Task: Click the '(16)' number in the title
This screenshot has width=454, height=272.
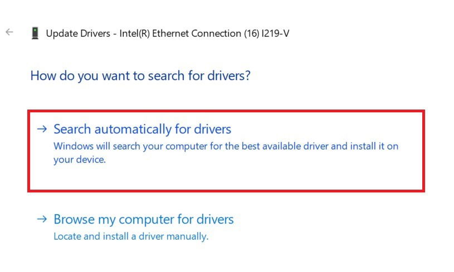Action: pos(251,33)
